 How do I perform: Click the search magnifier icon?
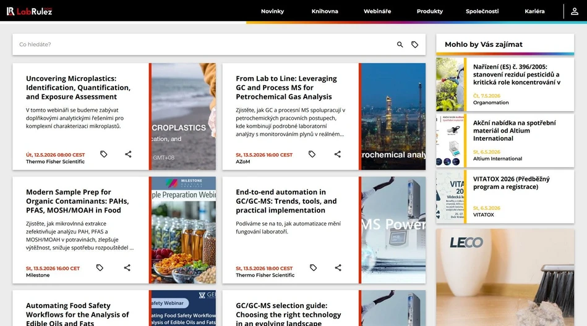[x=400, y=44]
